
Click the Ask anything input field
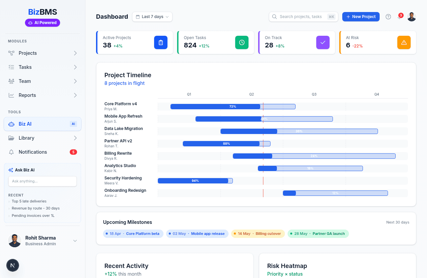point(42,181)
